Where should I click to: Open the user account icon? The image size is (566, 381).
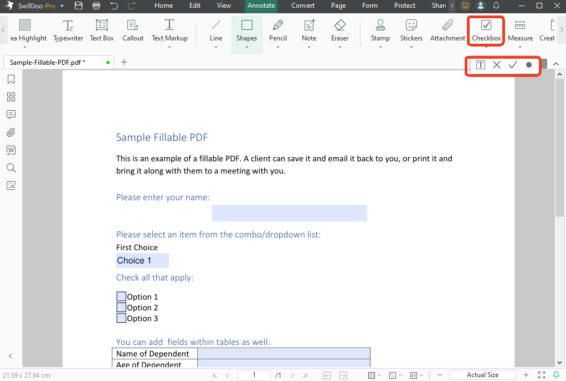(x=481, y=6)
